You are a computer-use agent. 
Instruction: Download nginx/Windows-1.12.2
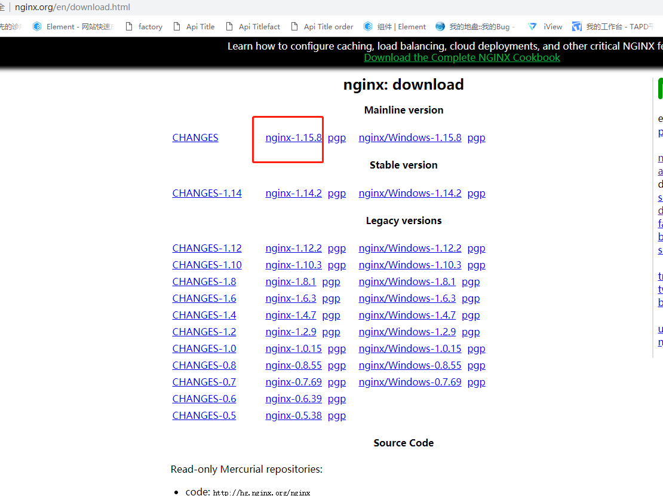(x=410, y=248)
